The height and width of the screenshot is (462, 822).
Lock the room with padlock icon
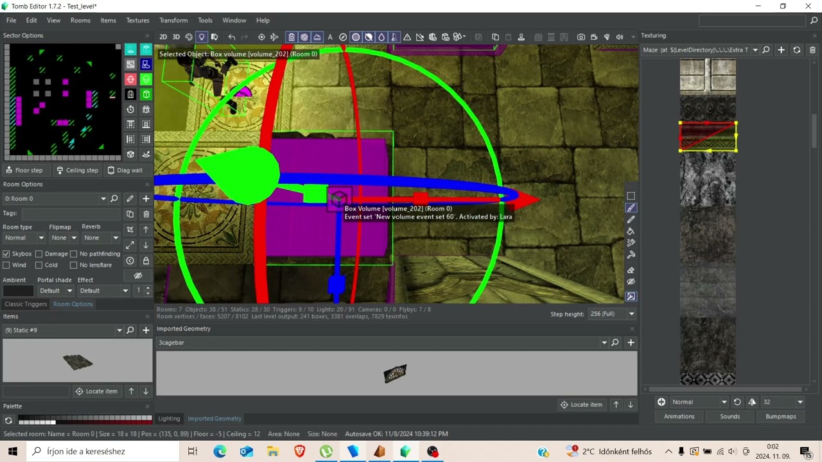[x=146, y=261]
